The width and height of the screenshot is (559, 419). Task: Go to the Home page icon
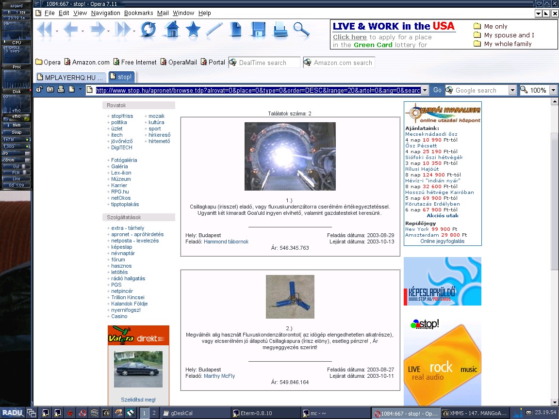172,30
